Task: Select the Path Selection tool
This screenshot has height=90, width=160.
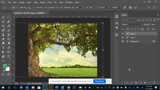Action: (3, 52)
